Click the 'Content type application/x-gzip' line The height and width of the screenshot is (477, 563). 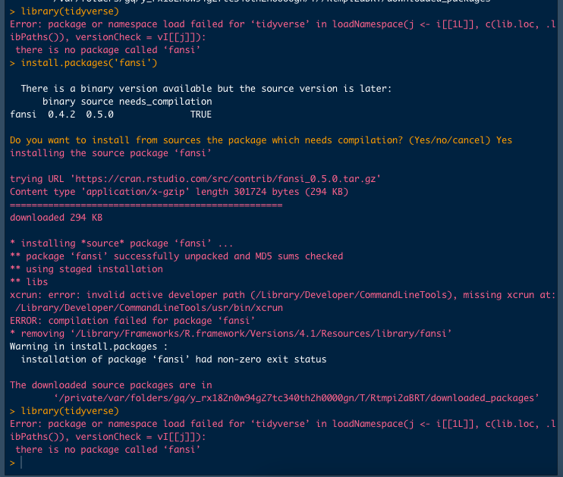(x=178, y=192)
